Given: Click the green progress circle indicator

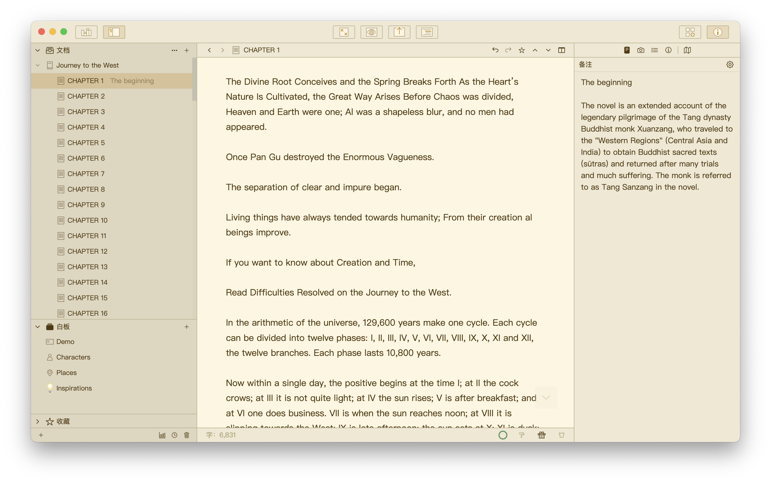Looking at the screenshot, I should tap(503, 435).
